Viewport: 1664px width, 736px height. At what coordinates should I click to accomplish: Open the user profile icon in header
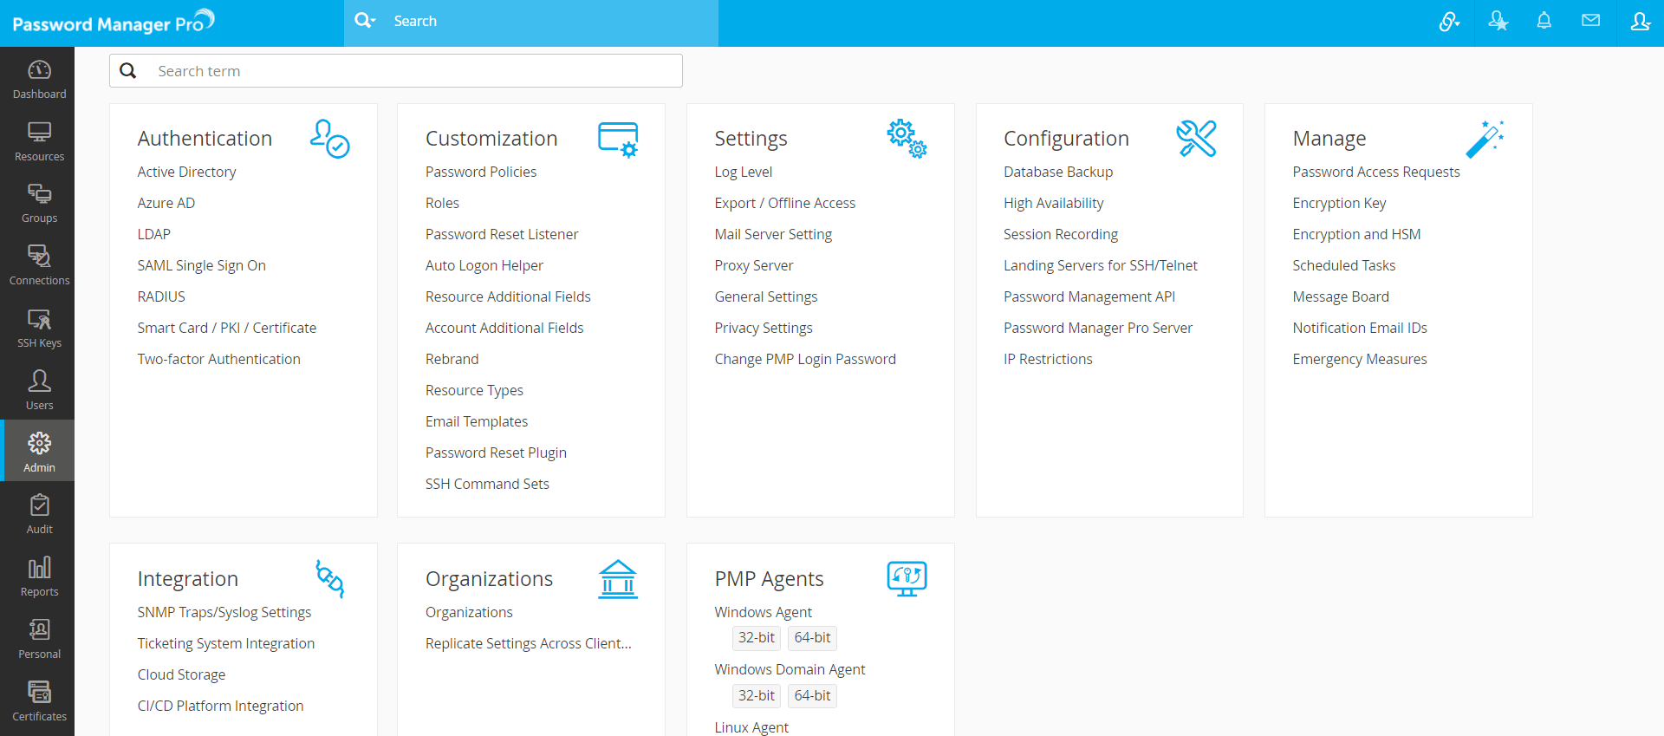[1640, 21]
